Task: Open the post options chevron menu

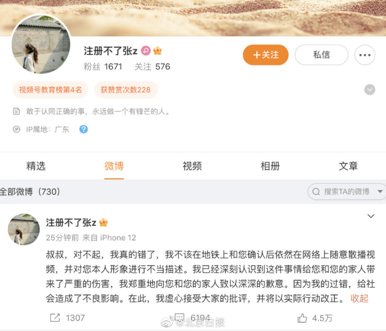Action: (x=371, y=216)
